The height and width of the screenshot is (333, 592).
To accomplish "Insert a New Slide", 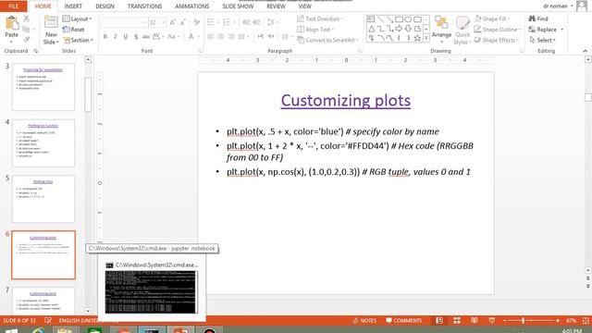I will click(x=51, y=31).
